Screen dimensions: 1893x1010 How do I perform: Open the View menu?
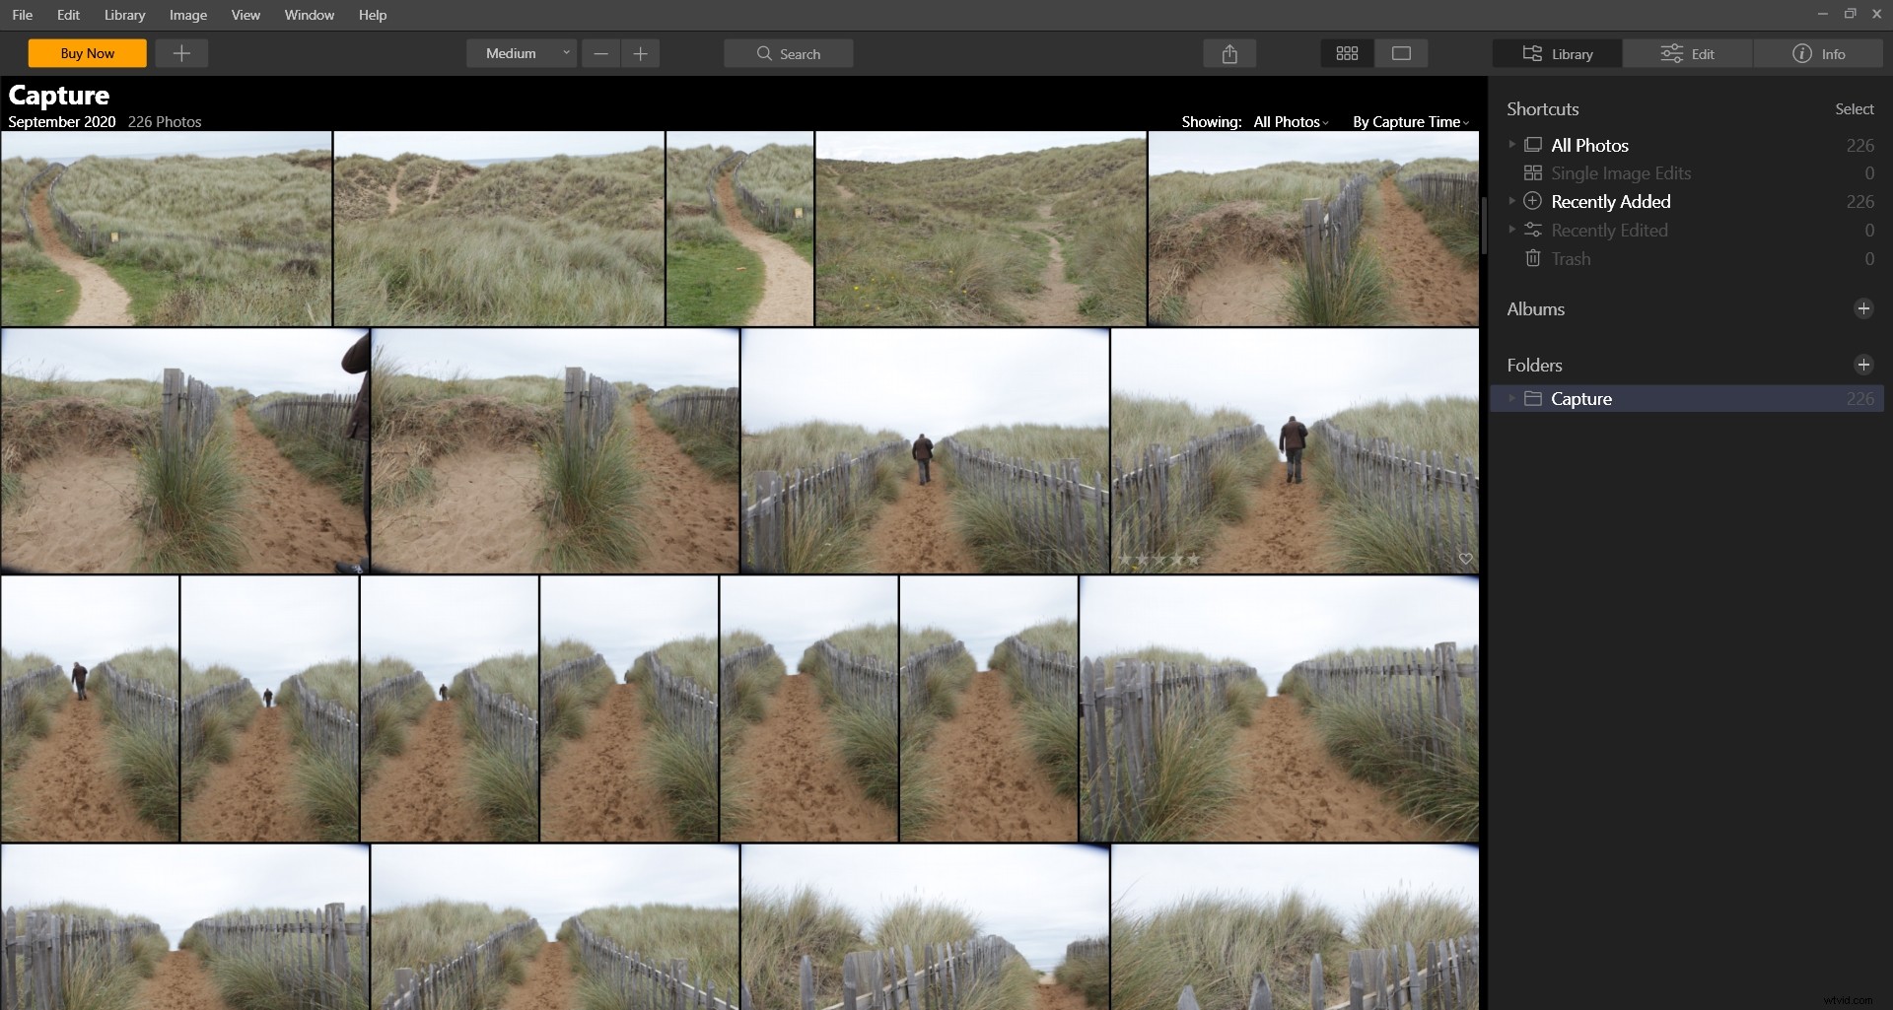click(x=245, y=15)
